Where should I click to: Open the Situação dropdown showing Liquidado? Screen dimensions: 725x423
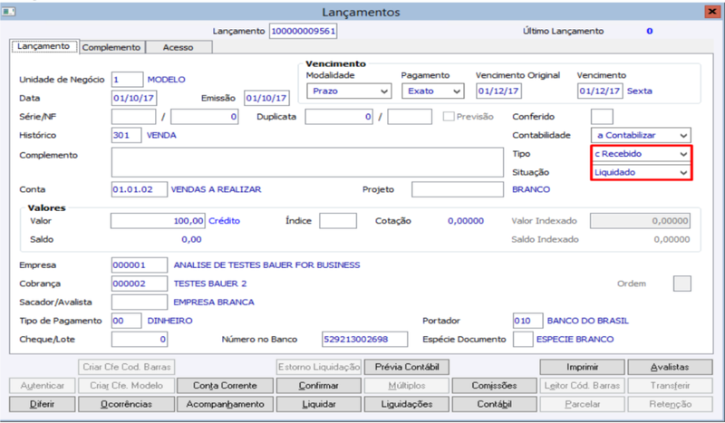641,172
